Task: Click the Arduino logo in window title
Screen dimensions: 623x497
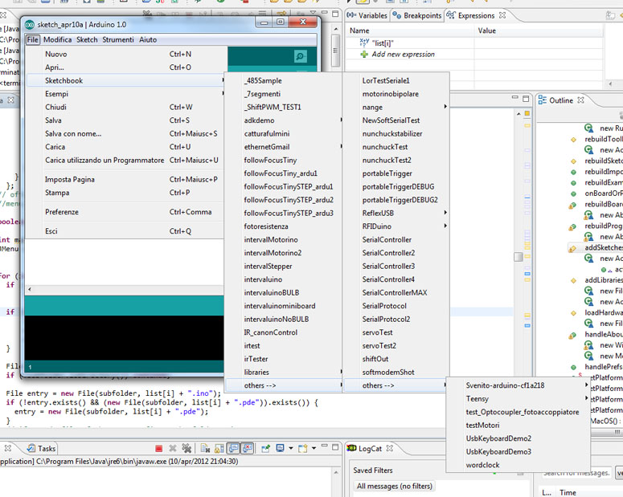Action: (30, 25)
